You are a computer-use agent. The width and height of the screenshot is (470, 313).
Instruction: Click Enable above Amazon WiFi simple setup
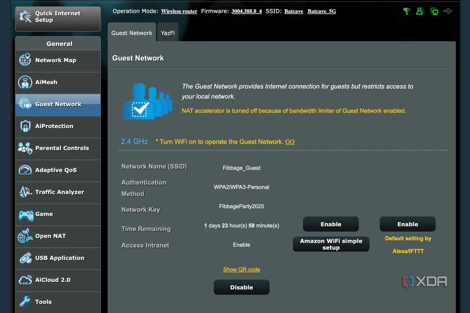tap(331, 224)
